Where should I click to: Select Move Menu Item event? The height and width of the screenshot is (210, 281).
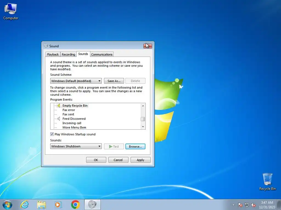click(74, 127)
